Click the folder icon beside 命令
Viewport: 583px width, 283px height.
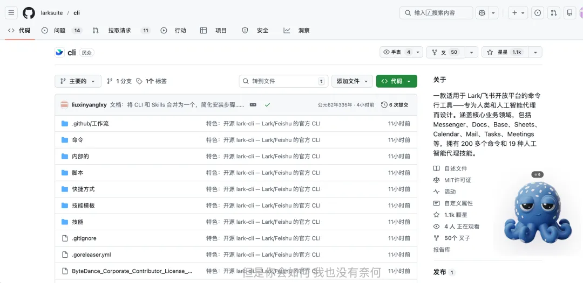[65, 140]
